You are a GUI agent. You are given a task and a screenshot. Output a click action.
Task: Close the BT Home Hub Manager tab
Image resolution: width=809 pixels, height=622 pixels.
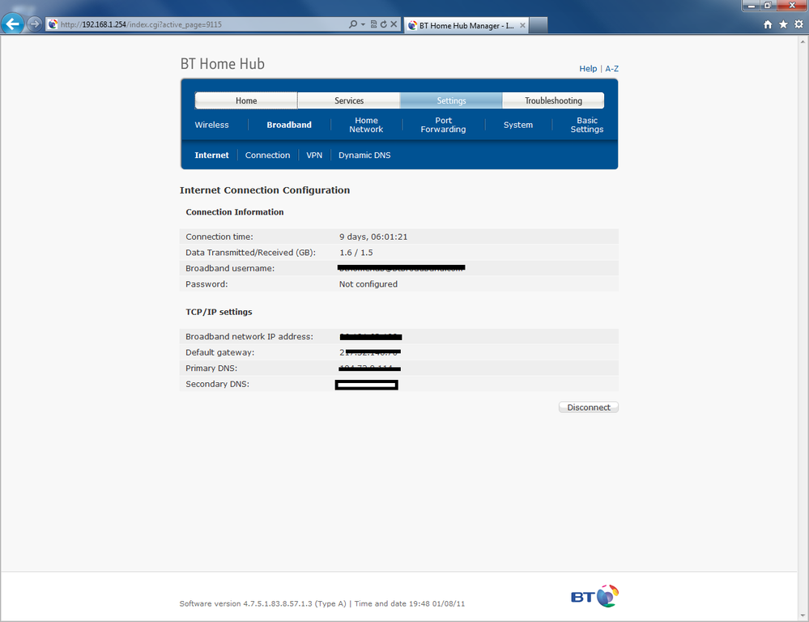pos(522,25)
